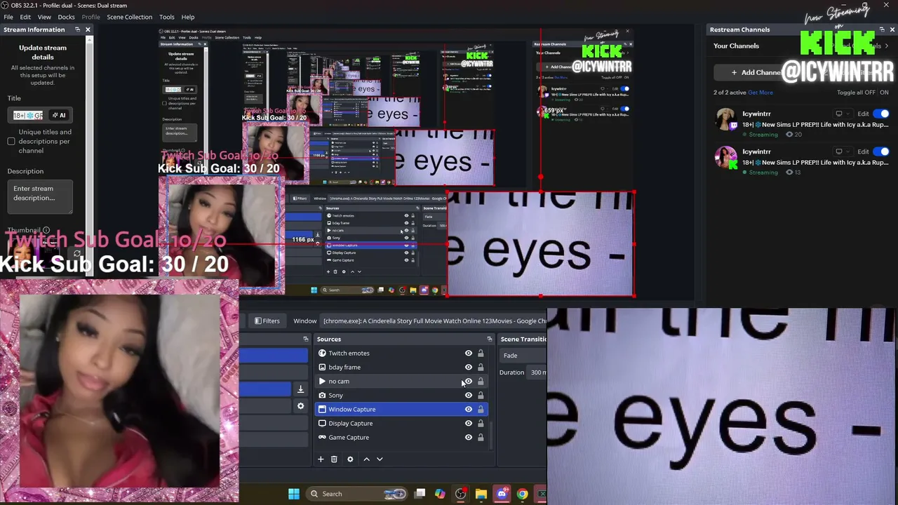Click the Display Capture monitor icon
This screenshot has height=505, width=898.
(322, 423)
